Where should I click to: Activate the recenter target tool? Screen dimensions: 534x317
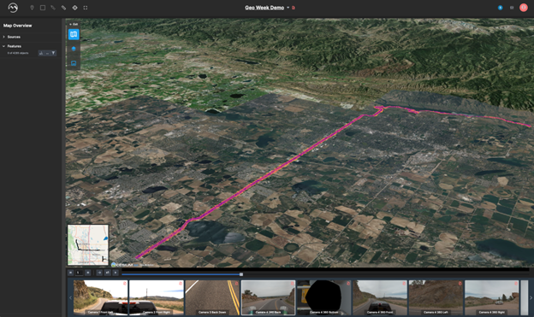tap(74, 8)
